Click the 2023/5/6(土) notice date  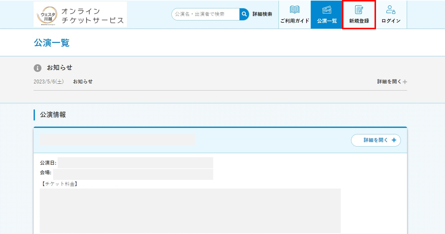point(49,82)
